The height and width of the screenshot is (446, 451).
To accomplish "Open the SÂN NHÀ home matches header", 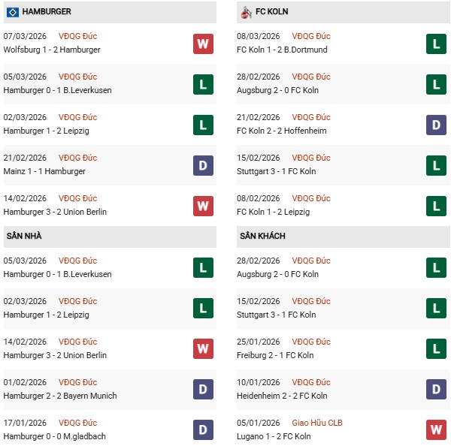I will [x=23, y=236].
